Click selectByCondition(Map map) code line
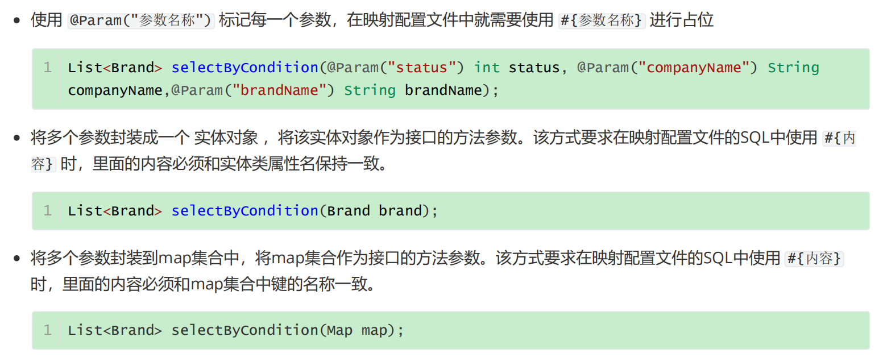 [x=235, y=330]
